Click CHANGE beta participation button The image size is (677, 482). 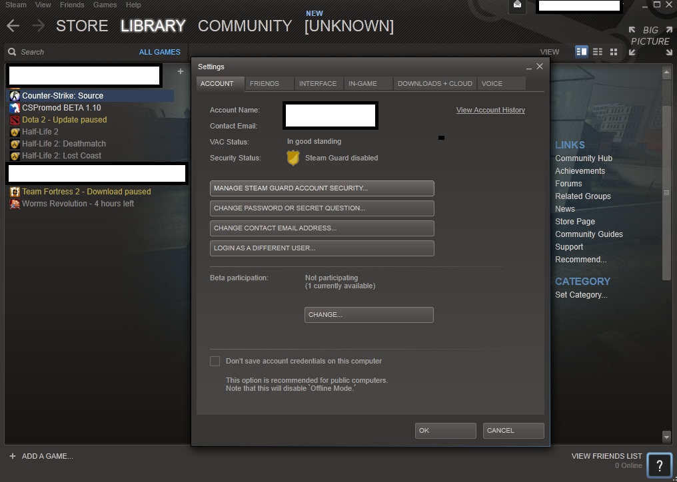(368, 315)
